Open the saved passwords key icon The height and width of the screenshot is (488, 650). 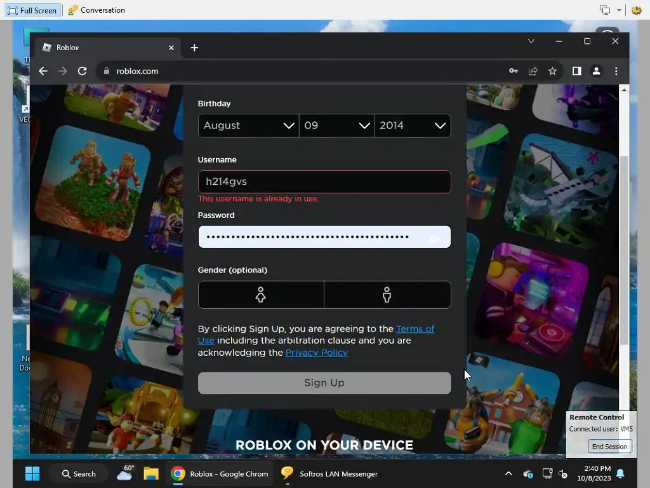[x=513, y=71]
